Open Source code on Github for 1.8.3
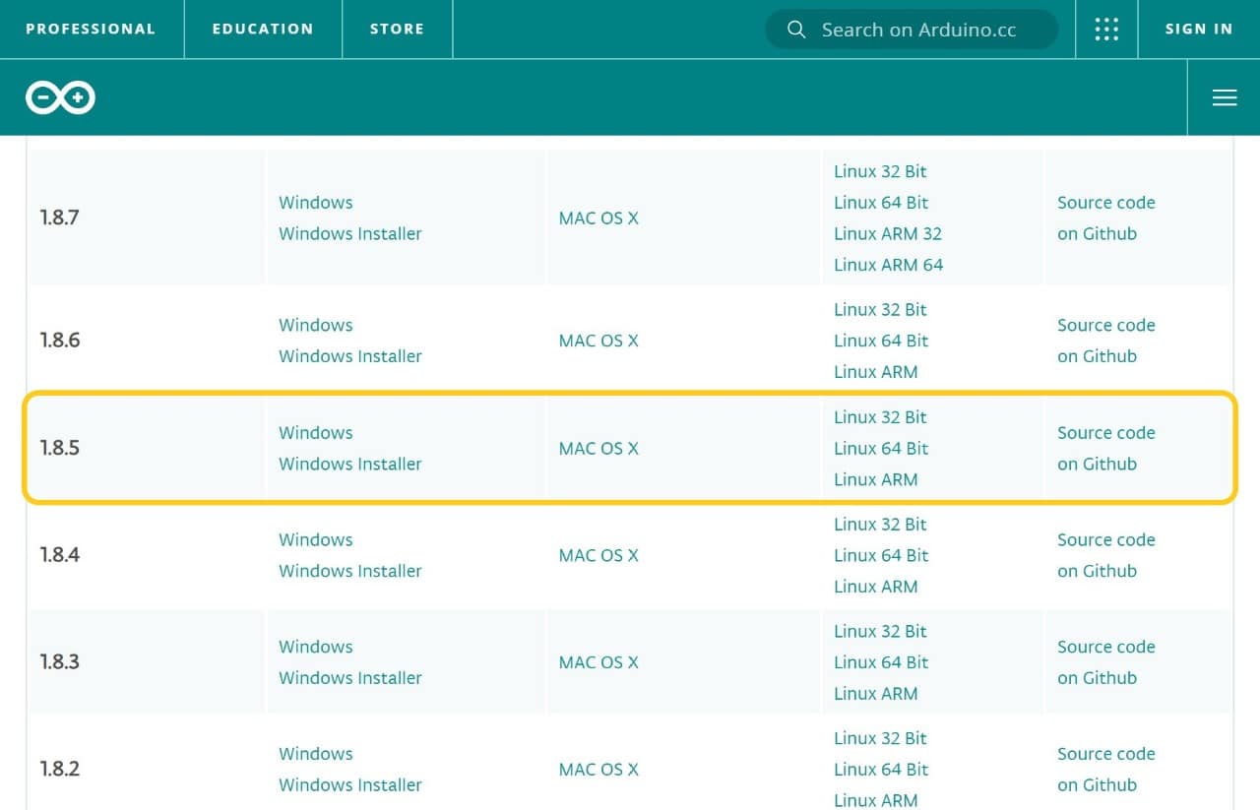The width and height of the screenshot is (1260, 810). [x=1106, y=662]
